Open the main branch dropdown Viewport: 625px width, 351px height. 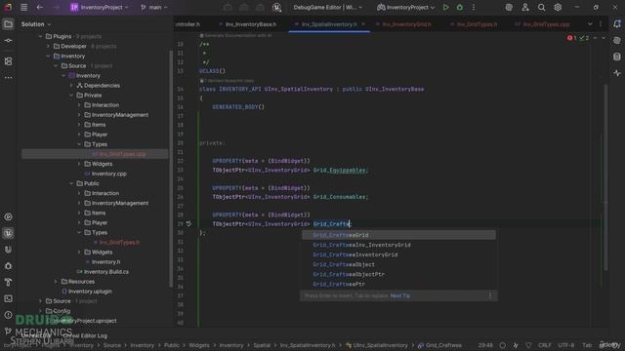coord(154,7)
